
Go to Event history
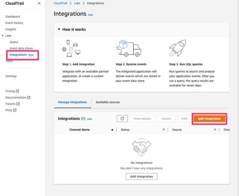point(14,23)
